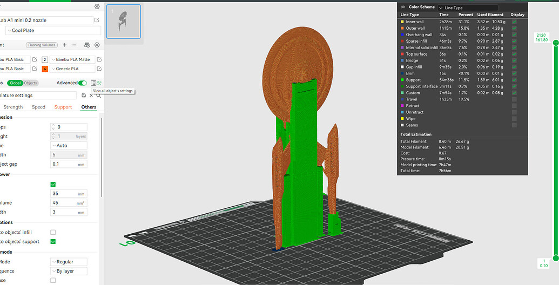Toggle Inner wall display checkbox
This screenshot has width=559, height=285.
coord(514,22)
